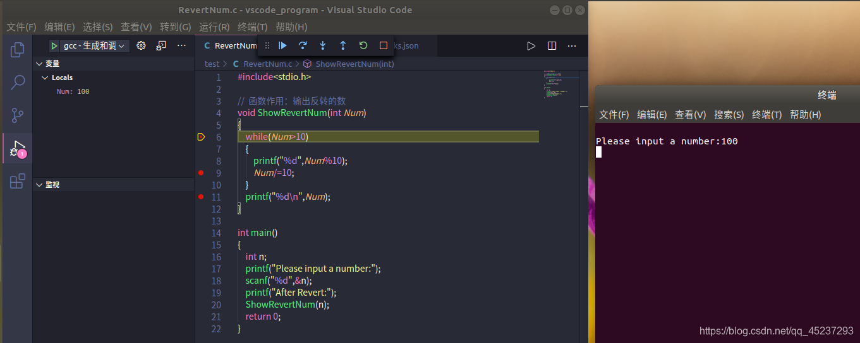
Task: Restart the debug session
Action: pyautogui.click(x=363, y=45)
